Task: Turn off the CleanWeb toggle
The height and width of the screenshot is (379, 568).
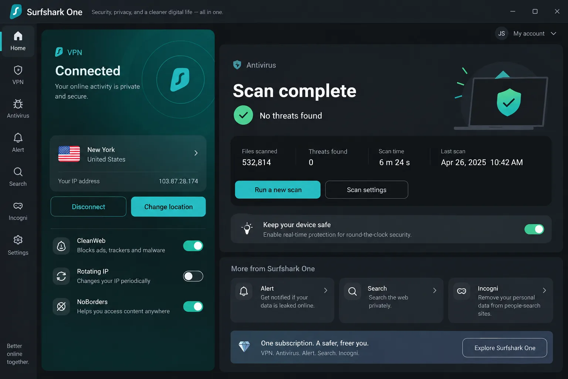Action: (193, 246)
